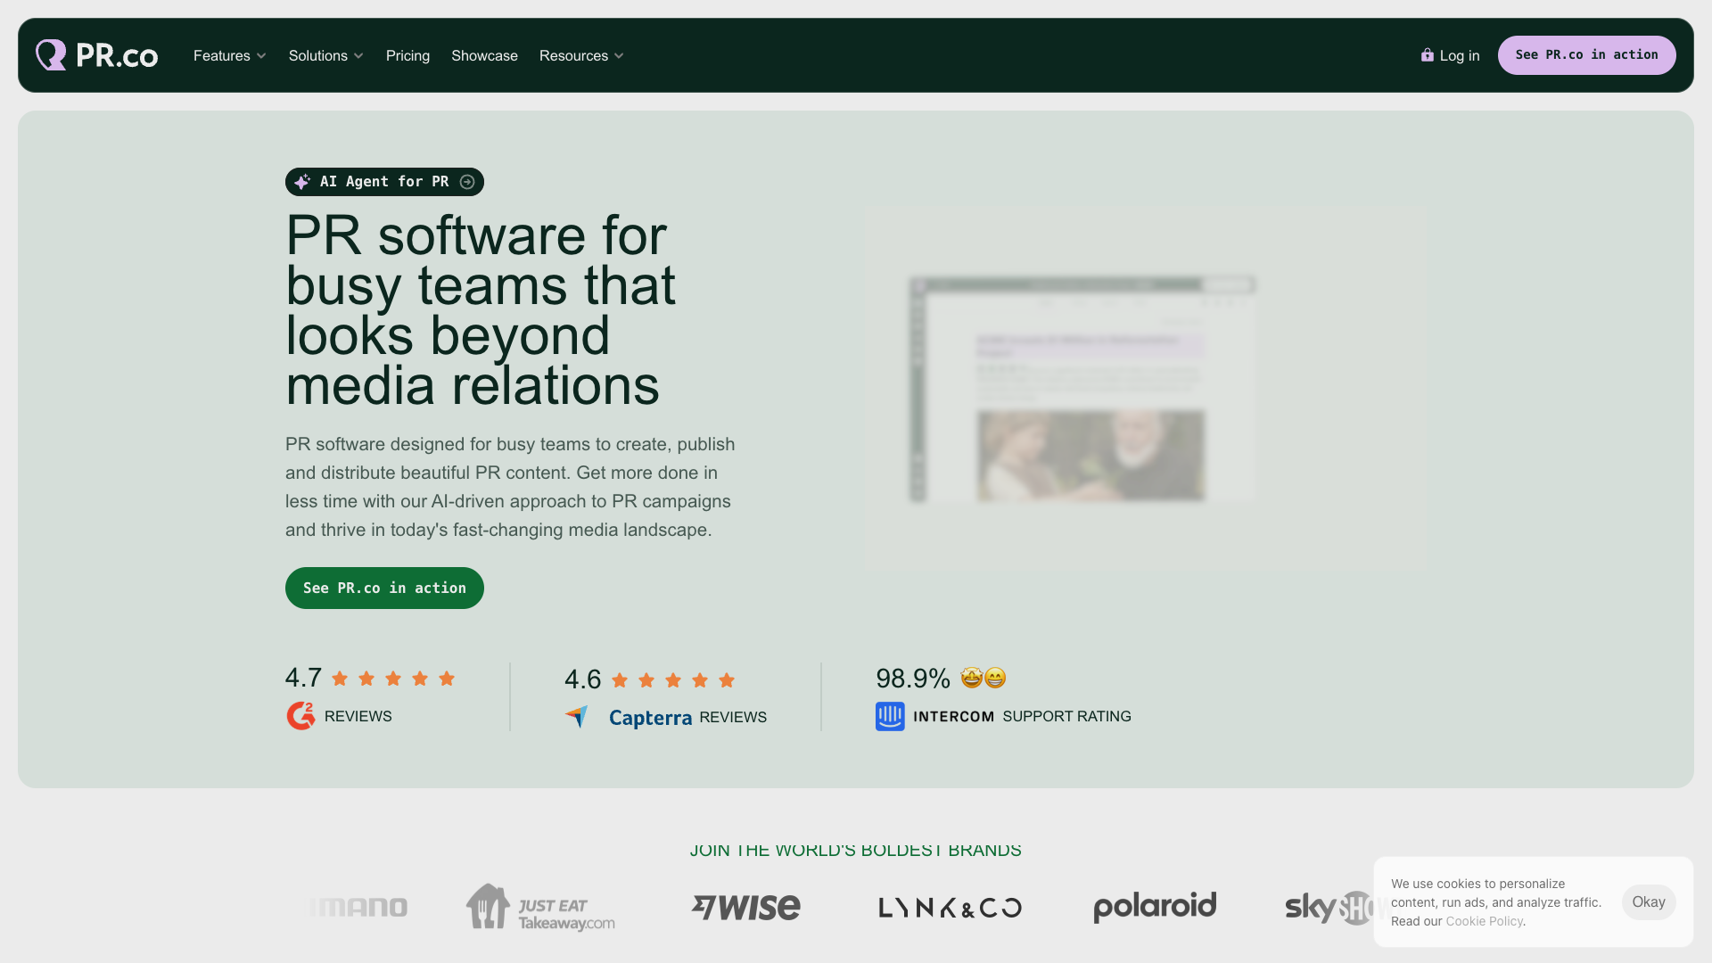
Task: Click the 4.7 rating value
Action: [303, 678]
